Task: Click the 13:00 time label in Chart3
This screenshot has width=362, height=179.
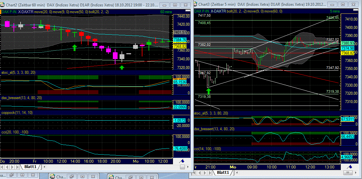Action: 329,166
